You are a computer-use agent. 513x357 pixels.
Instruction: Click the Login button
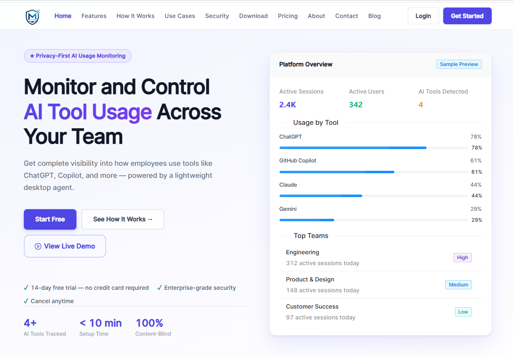[x=423, y=16]
